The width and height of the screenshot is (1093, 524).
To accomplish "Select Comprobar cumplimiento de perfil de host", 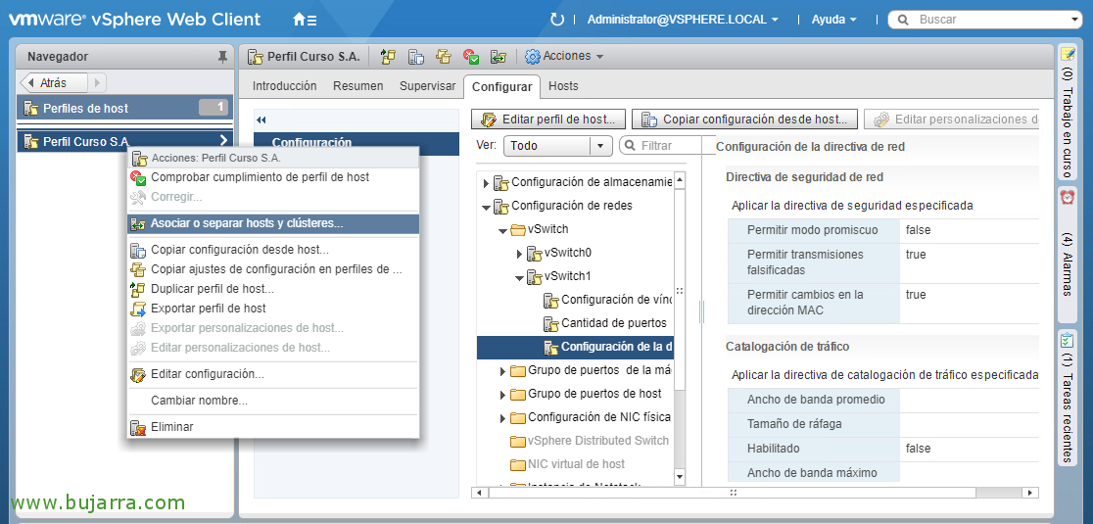I will click(273, 177).
